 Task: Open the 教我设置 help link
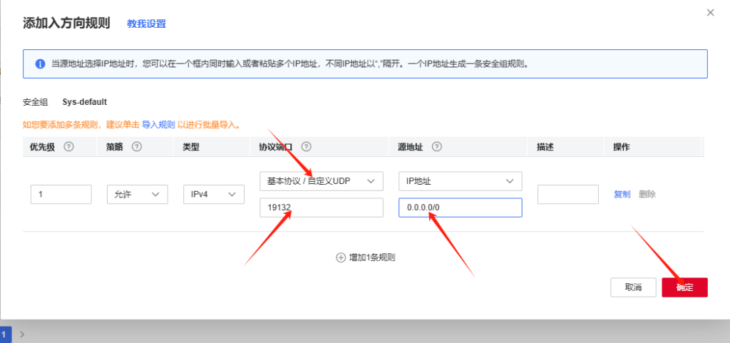point(146,24)
